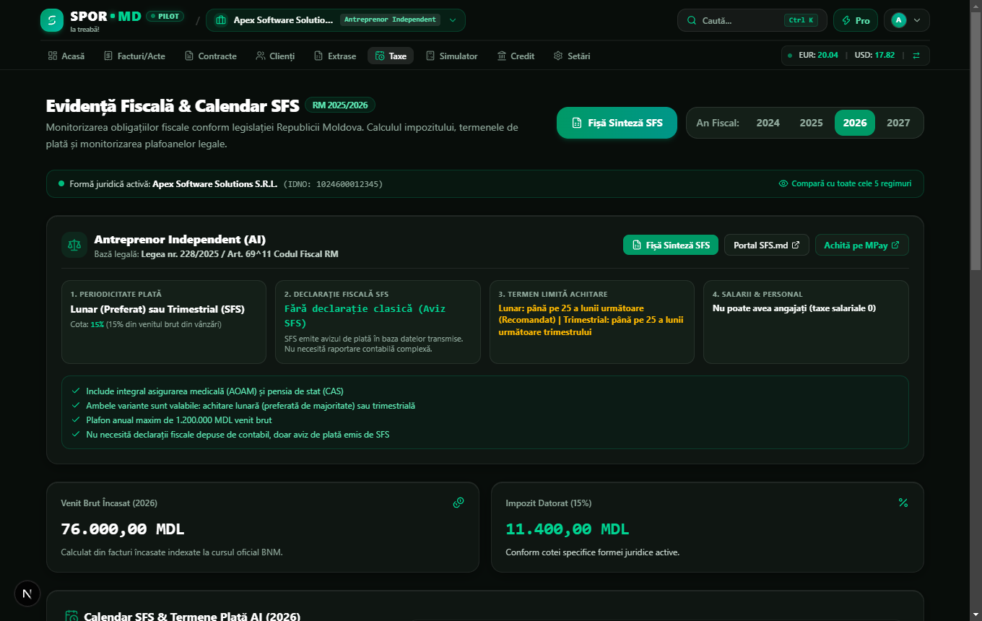Screen dimensions: 982x621
Task: Click the RM 2025/2026 badge
Action: pos(340,105)
